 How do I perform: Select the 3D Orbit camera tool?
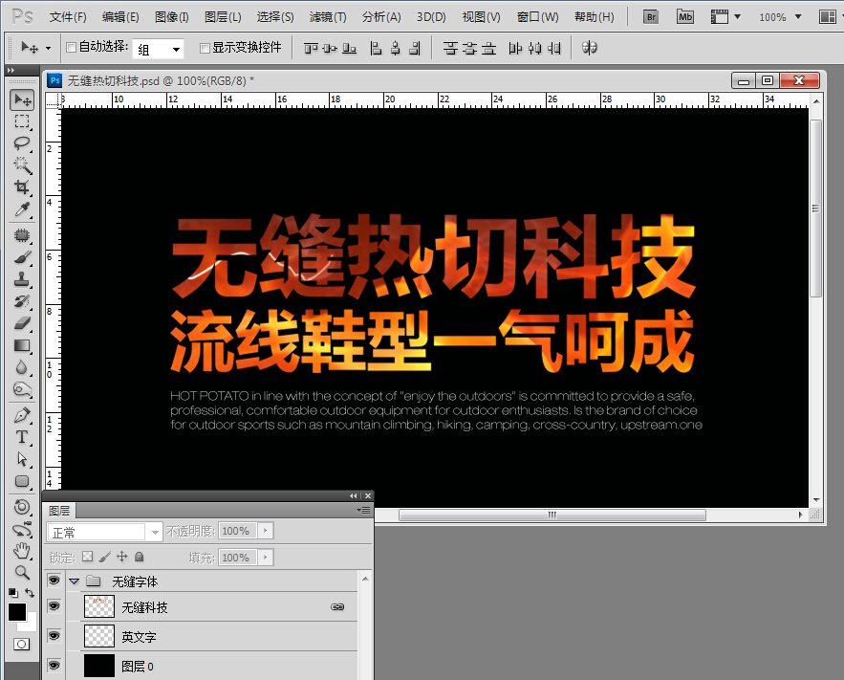click(x=22, y=529)
